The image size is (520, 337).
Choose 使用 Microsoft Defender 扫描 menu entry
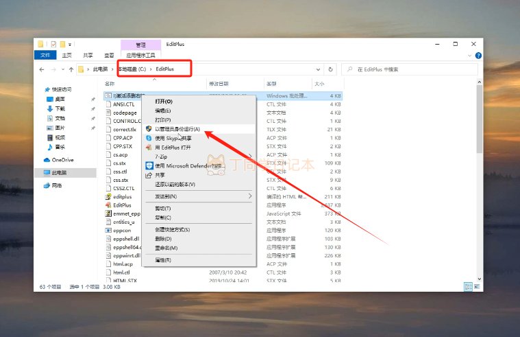point(199,166)
